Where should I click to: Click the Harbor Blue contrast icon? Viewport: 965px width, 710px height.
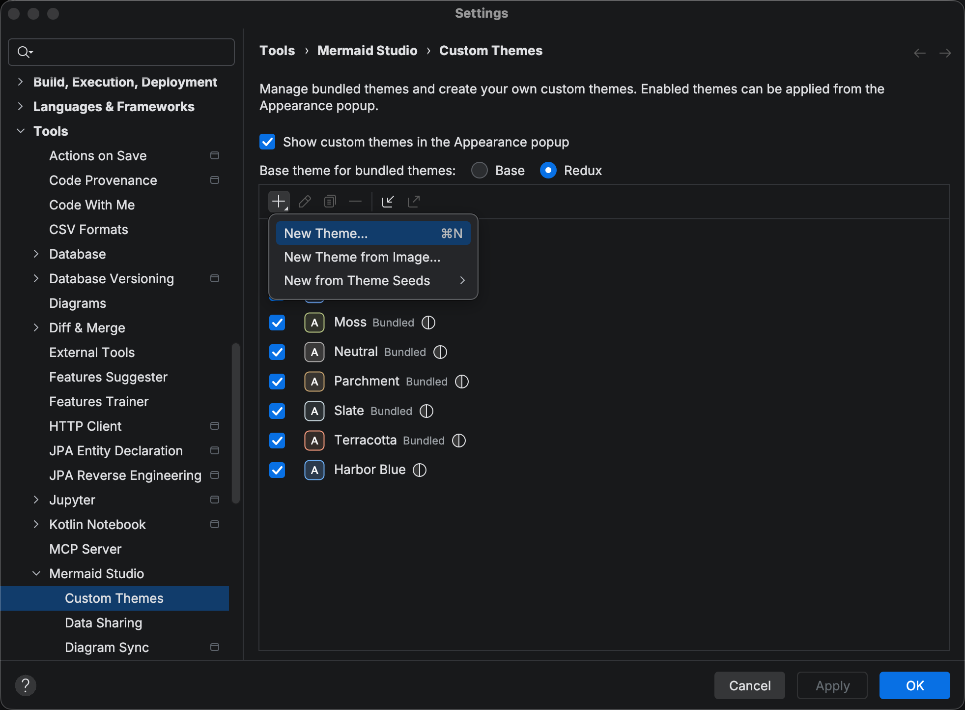coord(420,470)
